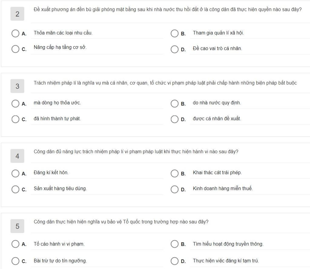Click the question number 2 badge
The height and width of the screenshot is (269, 310).
(17, 14)
